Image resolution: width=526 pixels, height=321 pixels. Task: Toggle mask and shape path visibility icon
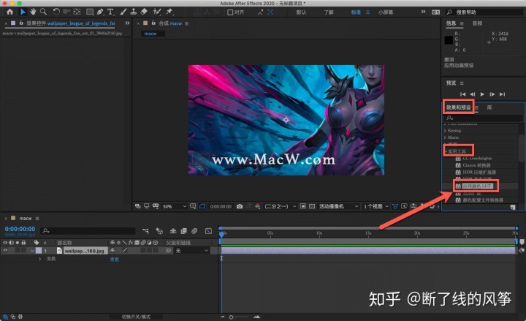tap(202, 206)
